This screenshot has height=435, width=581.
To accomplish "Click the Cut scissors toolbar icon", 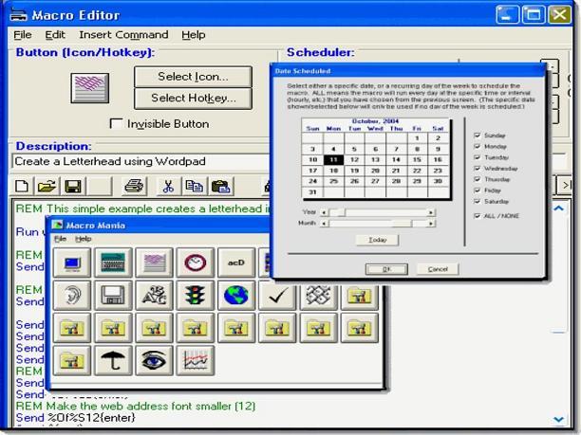I will point(168,186).
